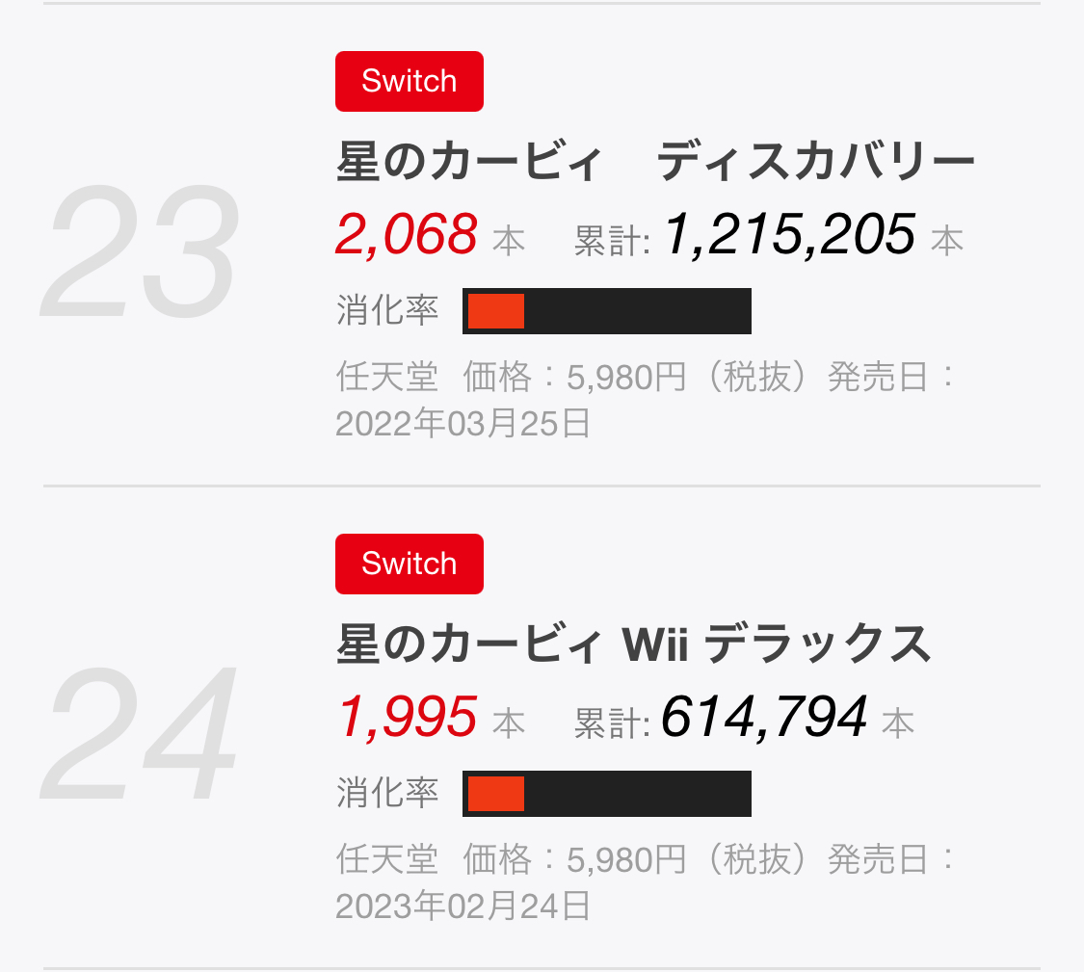The height and width of the screenshot is (972, 1084).
Task: Click the 1,995 weekly sales figure
Action: (x=407, y=717)
